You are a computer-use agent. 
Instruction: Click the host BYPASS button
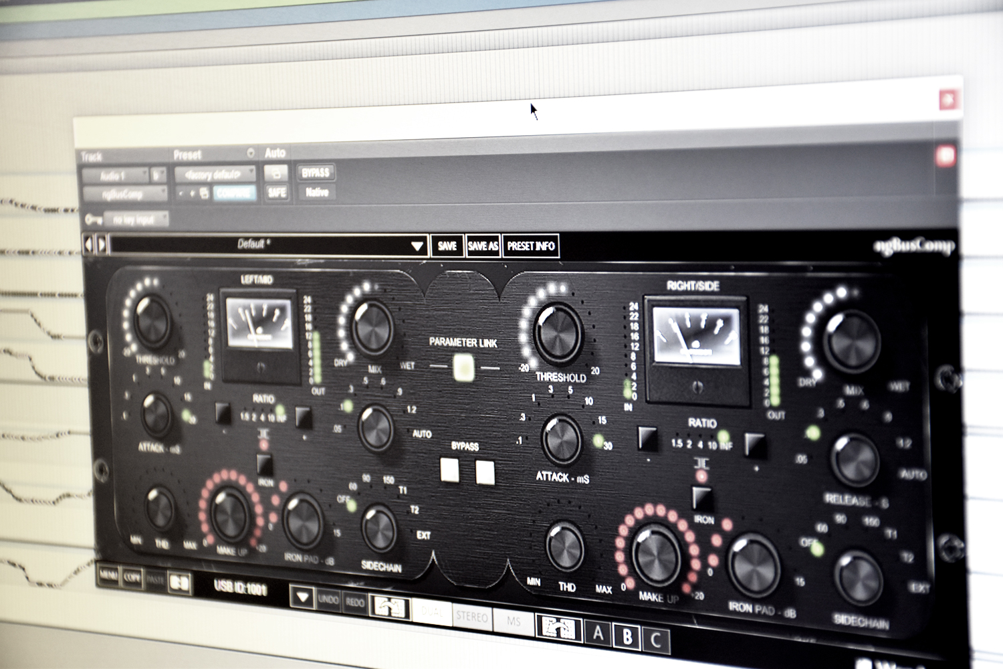coord(316,173)
